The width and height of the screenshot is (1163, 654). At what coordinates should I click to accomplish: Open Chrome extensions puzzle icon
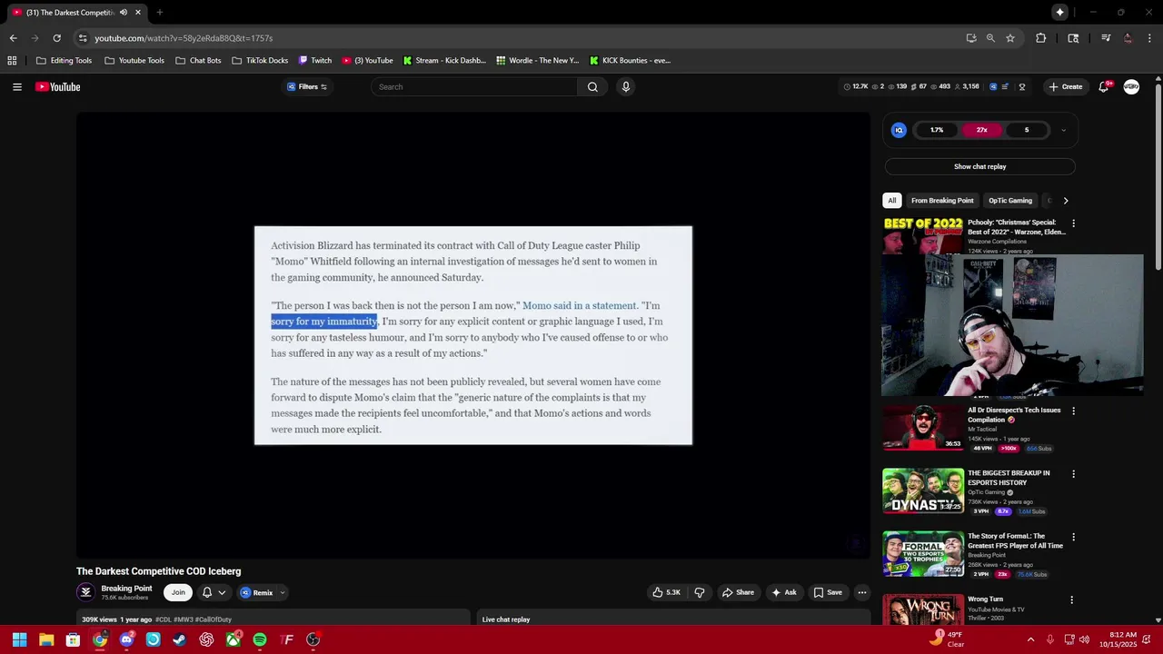click(1041, 38)
